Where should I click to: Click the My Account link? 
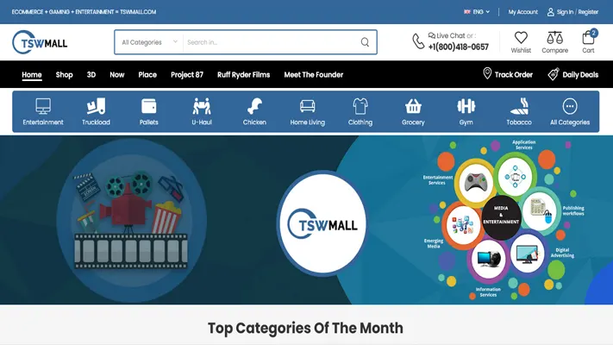coord(523,12)
